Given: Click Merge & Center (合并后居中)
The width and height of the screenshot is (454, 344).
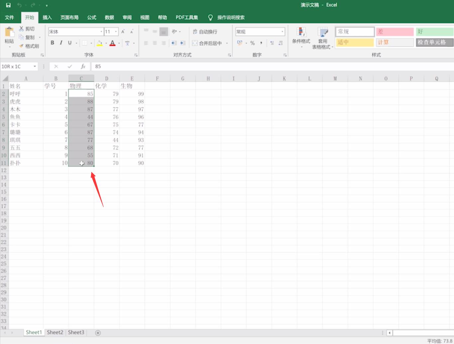Looking at the screenshot, I should click(207, 43).
